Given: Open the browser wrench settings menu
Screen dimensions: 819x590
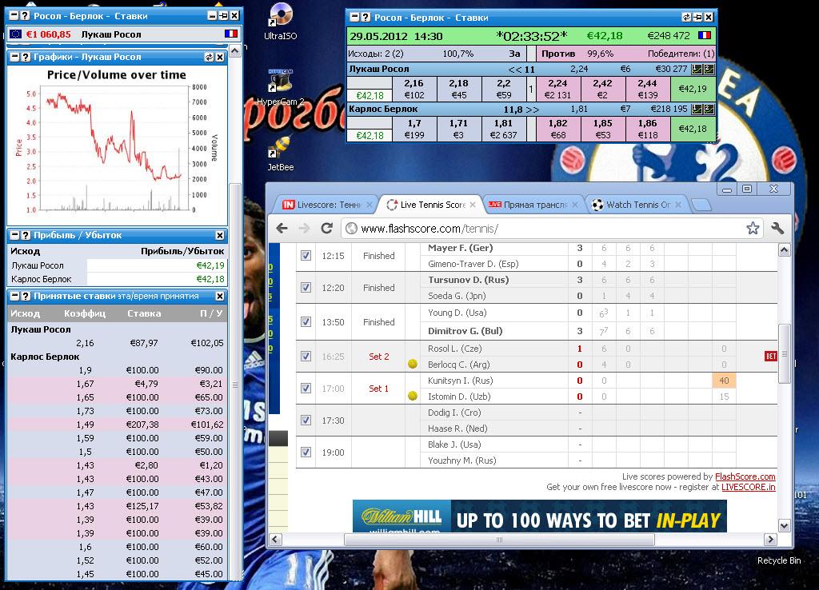Looking at the screenshot, I should click(x=777, y=228).
